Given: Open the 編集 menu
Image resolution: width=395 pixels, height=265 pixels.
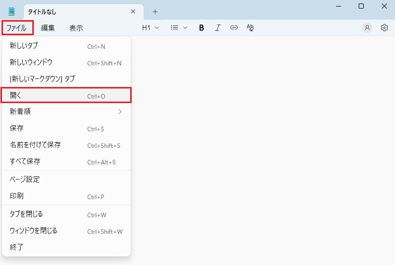Looking at the screenshot, I should (48, 28).
